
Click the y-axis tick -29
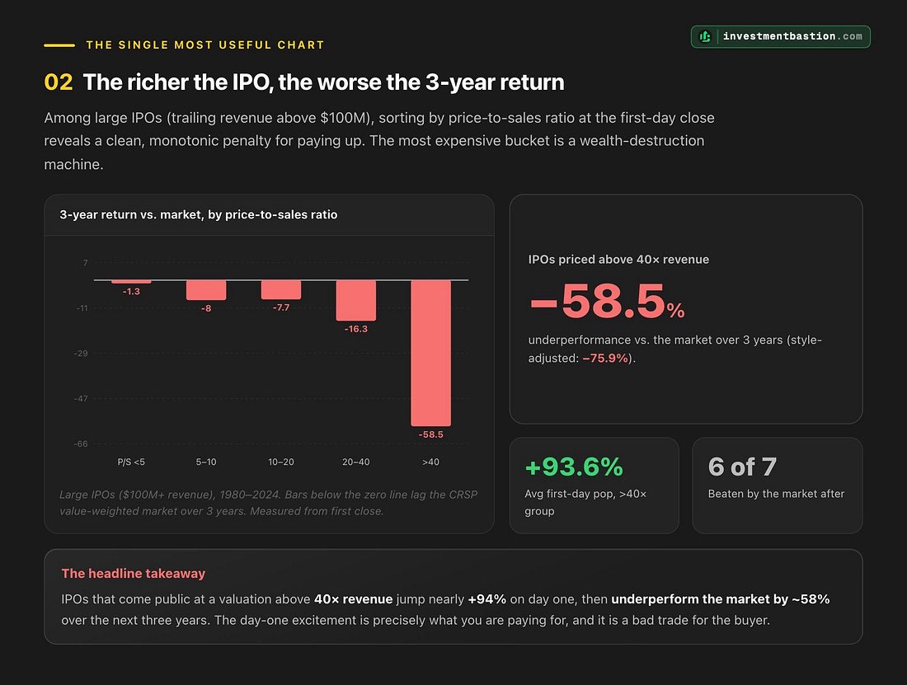pyautogui.click(x=81, y=353)
